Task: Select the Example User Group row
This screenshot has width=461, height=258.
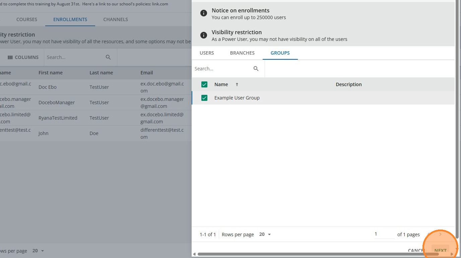Action: click(323, 98)
